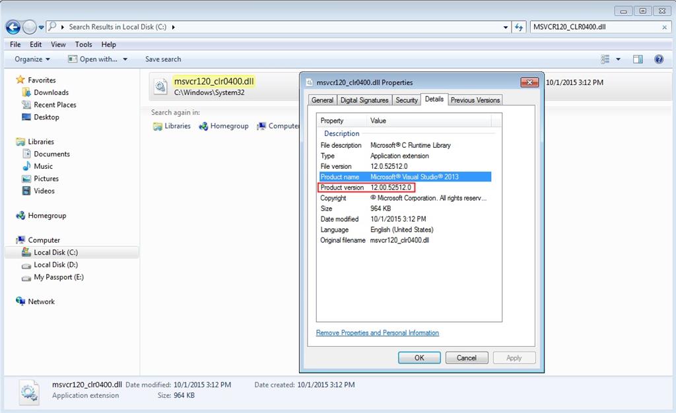The height and width of the screenshot is (413, 676).
Task: Go back with the Explorer Back arrow
Action: coord(13,27)
